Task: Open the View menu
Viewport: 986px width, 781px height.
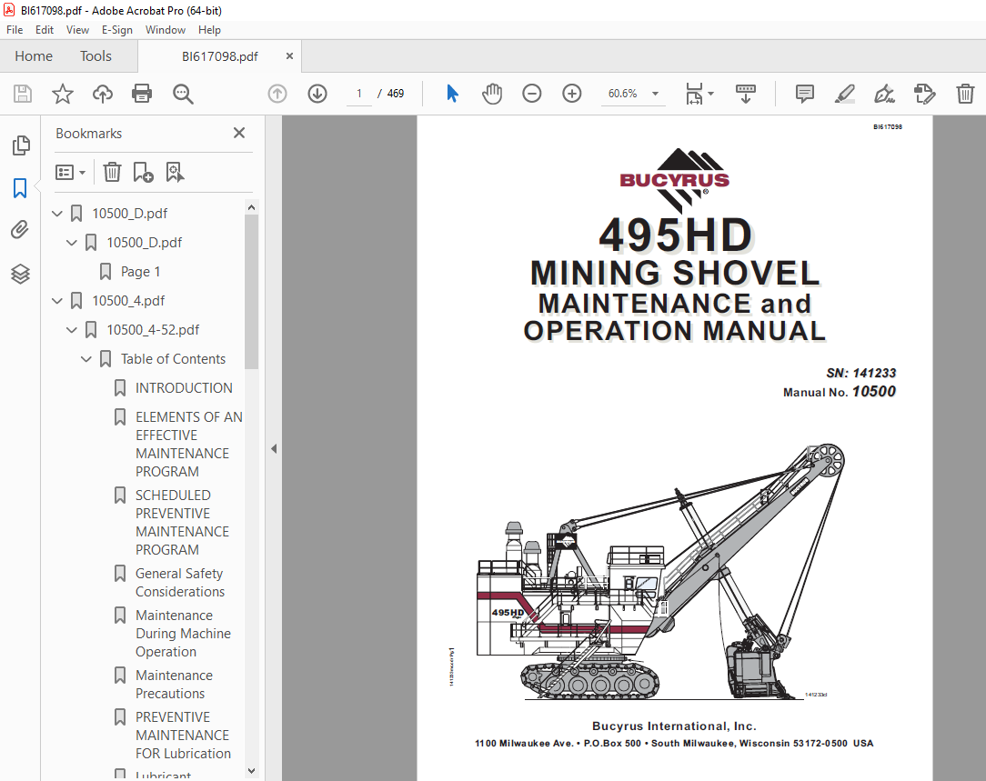Action: (77, 29)
